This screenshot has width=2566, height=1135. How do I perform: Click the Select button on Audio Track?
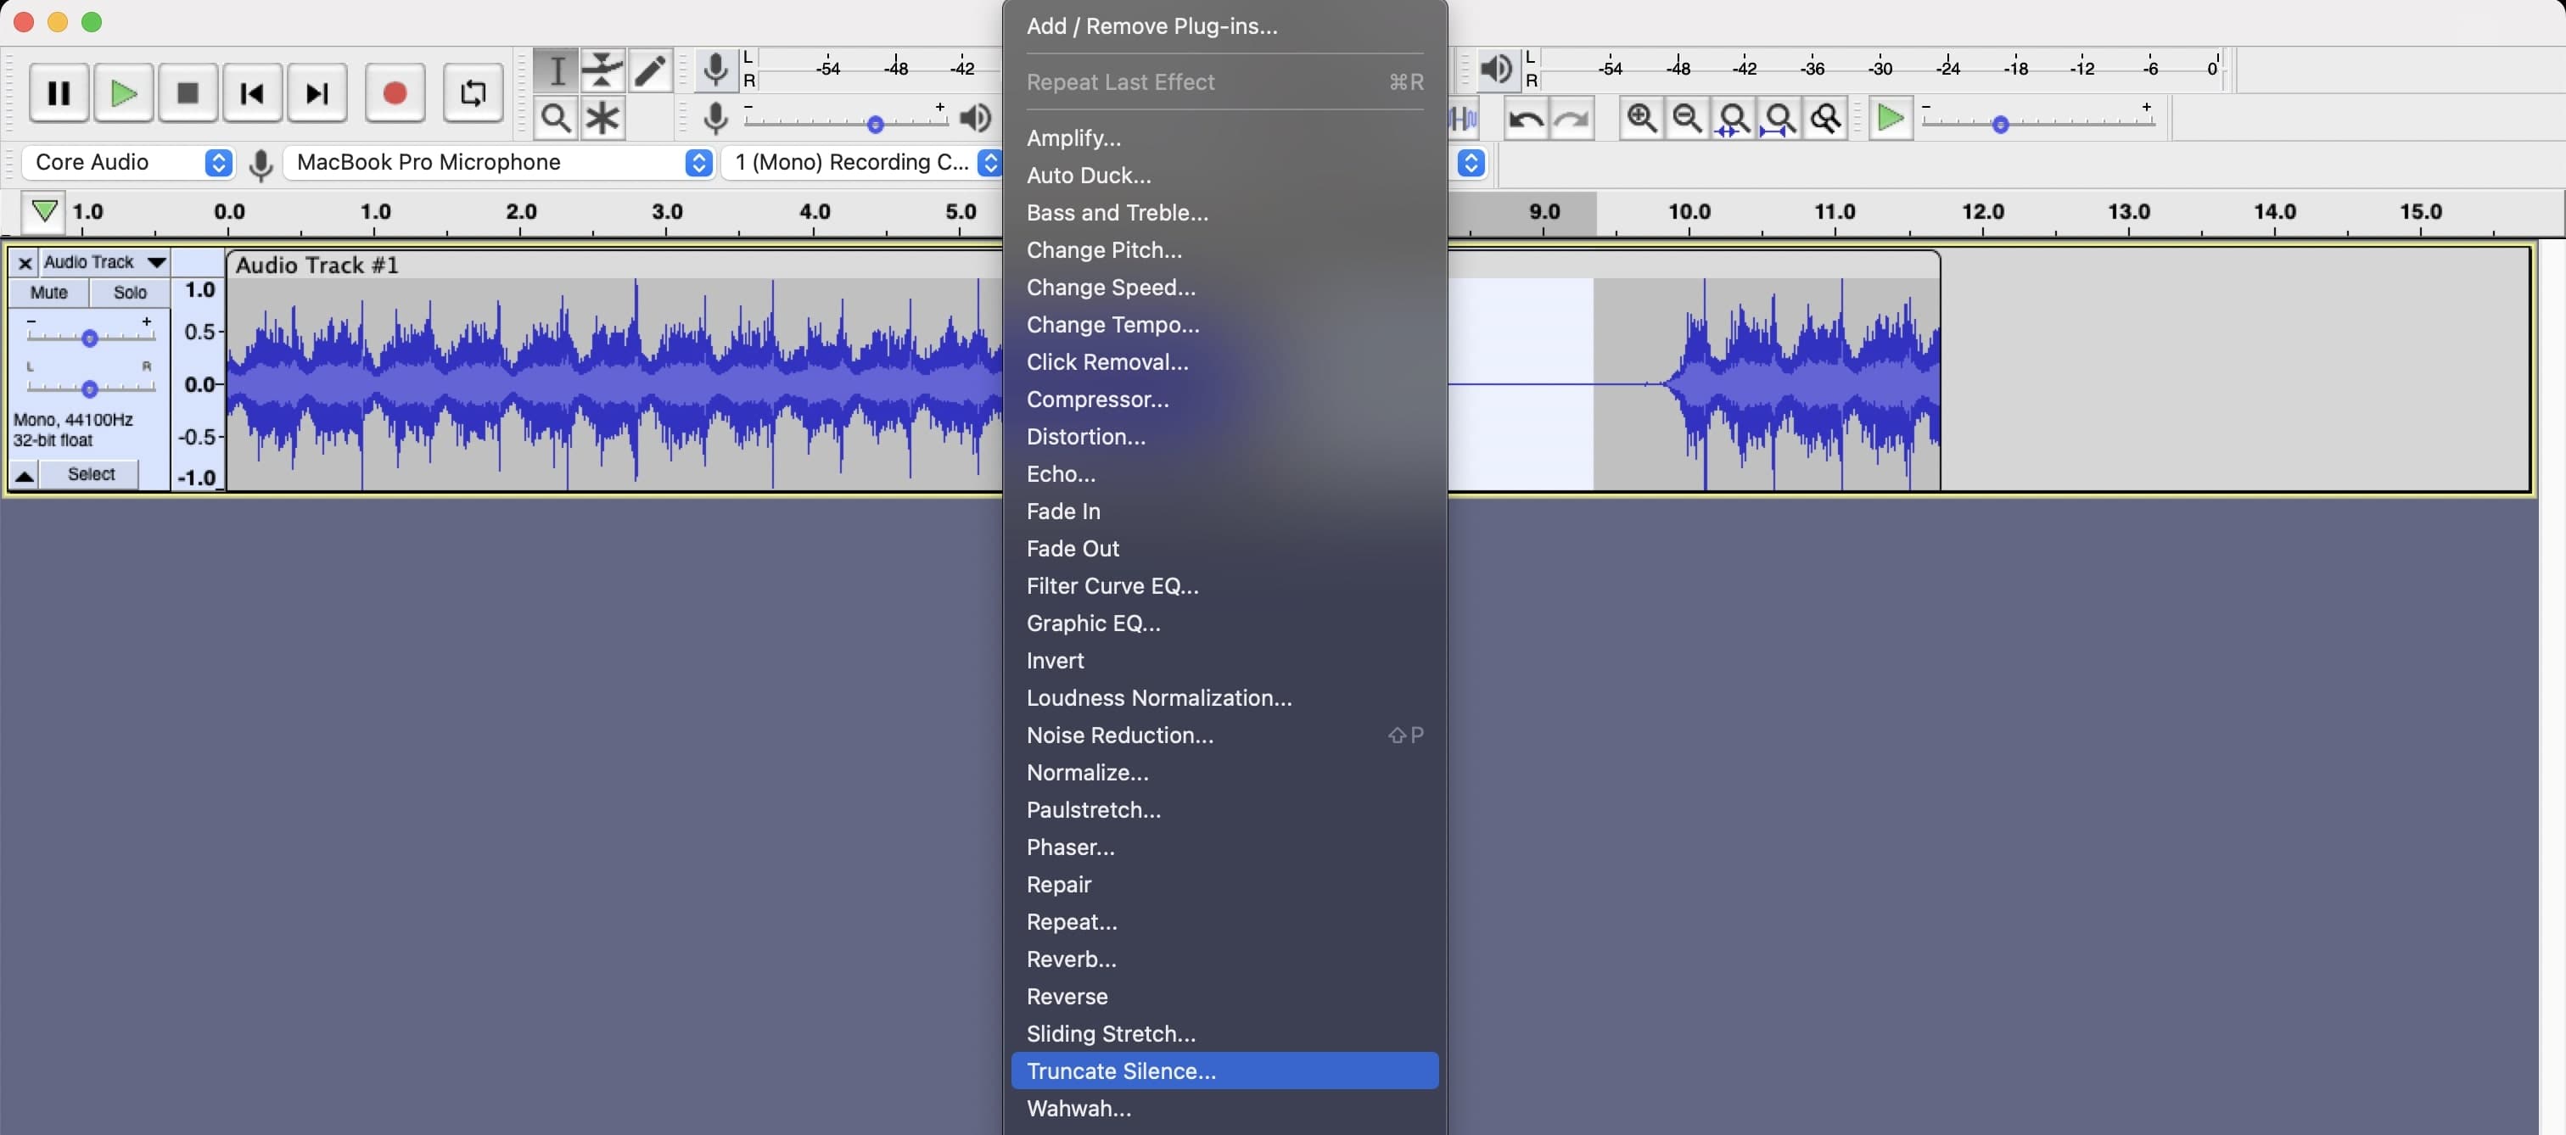pos(90,472)
